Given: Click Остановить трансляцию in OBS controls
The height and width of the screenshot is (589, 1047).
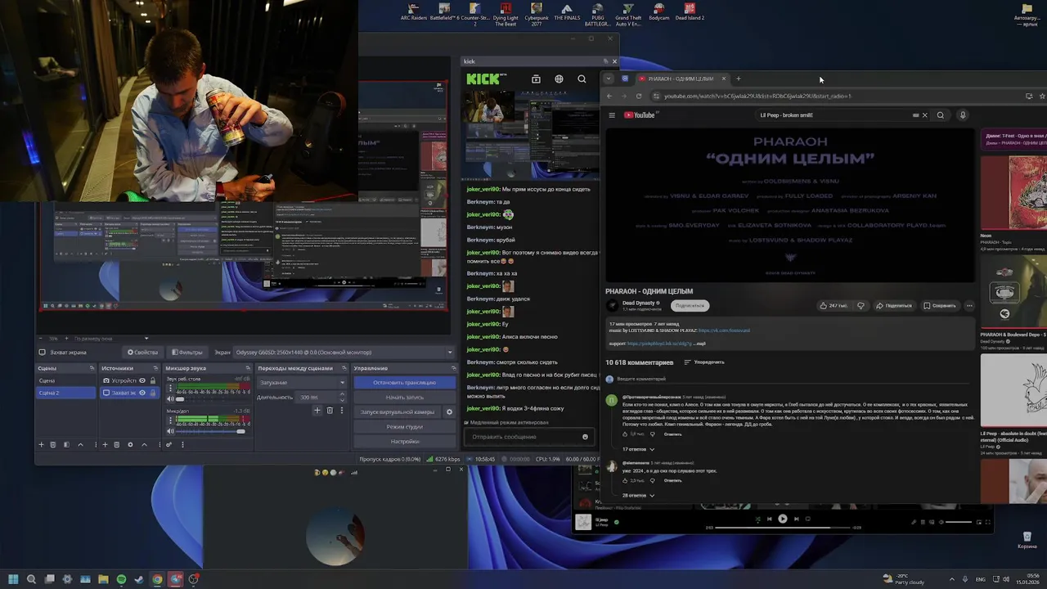Looking at the screenshot, I should click(x=404, y=382).
